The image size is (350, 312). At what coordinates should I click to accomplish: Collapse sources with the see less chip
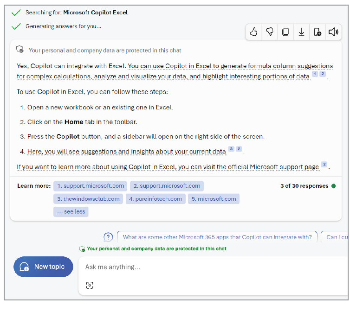pyautogui.click(x=71, y=211)
